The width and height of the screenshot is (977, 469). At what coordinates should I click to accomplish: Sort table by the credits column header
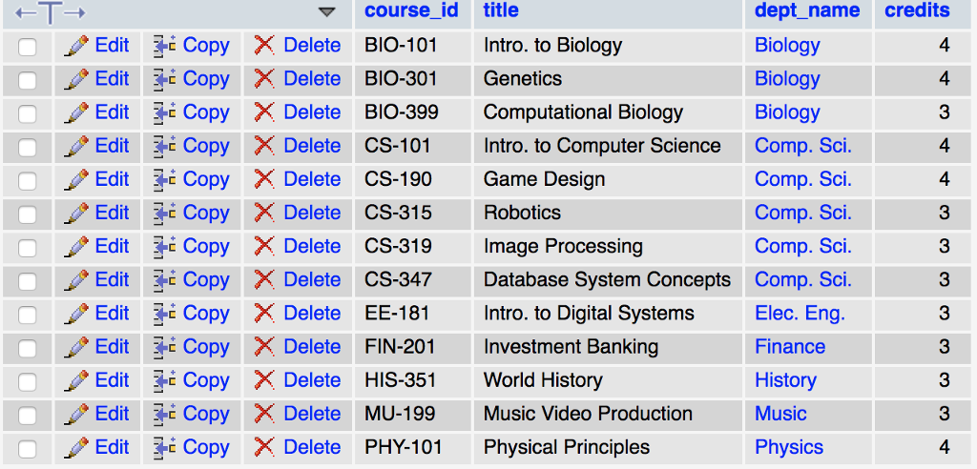917,10
